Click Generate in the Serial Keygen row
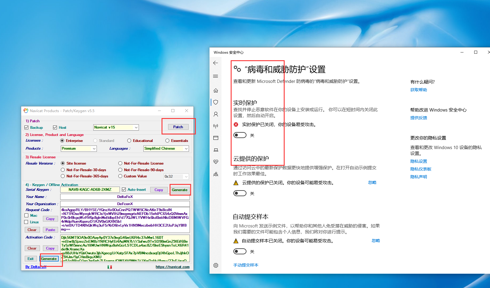Screen dimensions: 490x288 pos(180,190)
